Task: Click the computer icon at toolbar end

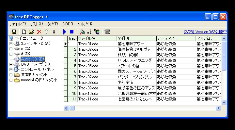Action: (107, 32)
